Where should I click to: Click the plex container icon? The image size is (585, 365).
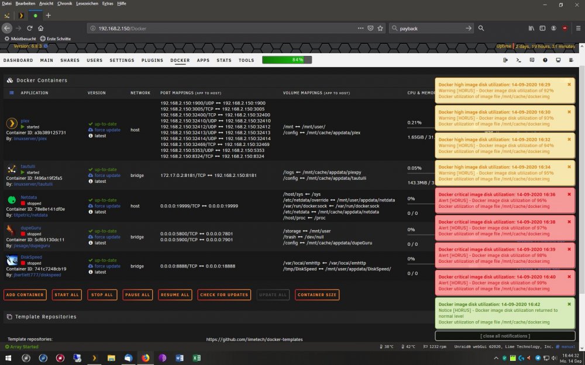(12, 123)
